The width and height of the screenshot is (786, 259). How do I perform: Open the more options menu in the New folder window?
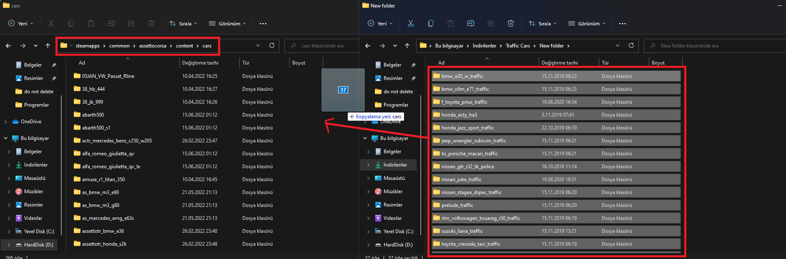point(623,24)
